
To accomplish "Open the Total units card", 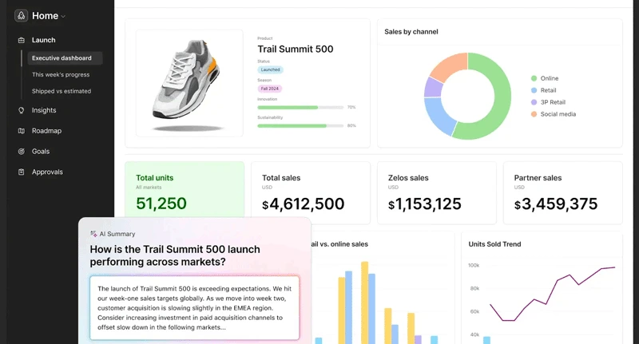I will [x=185, y=190].
